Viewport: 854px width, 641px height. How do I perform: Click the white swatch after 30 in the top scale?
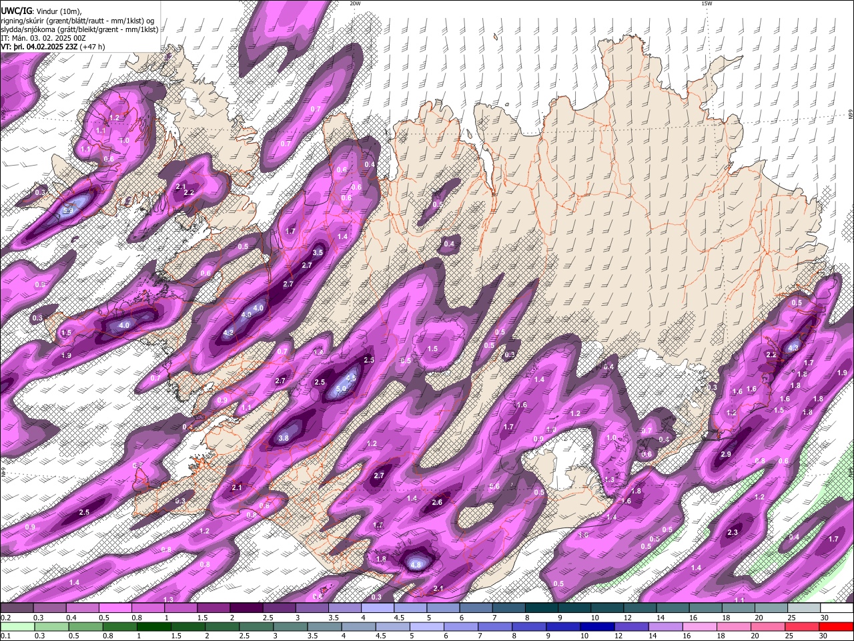837,608
